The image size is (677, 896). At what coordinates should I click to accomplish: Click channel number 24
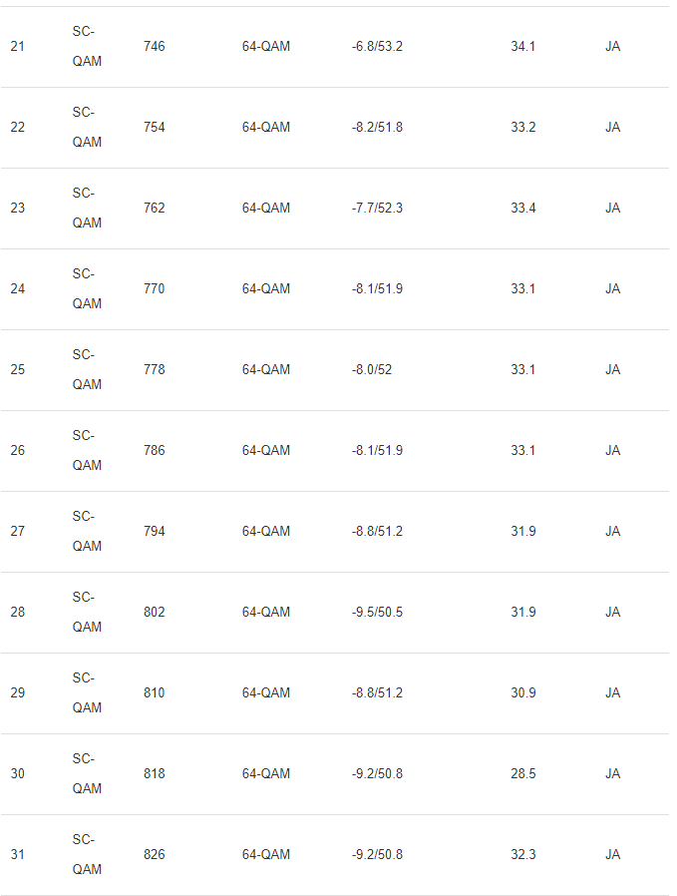point(18,288)
